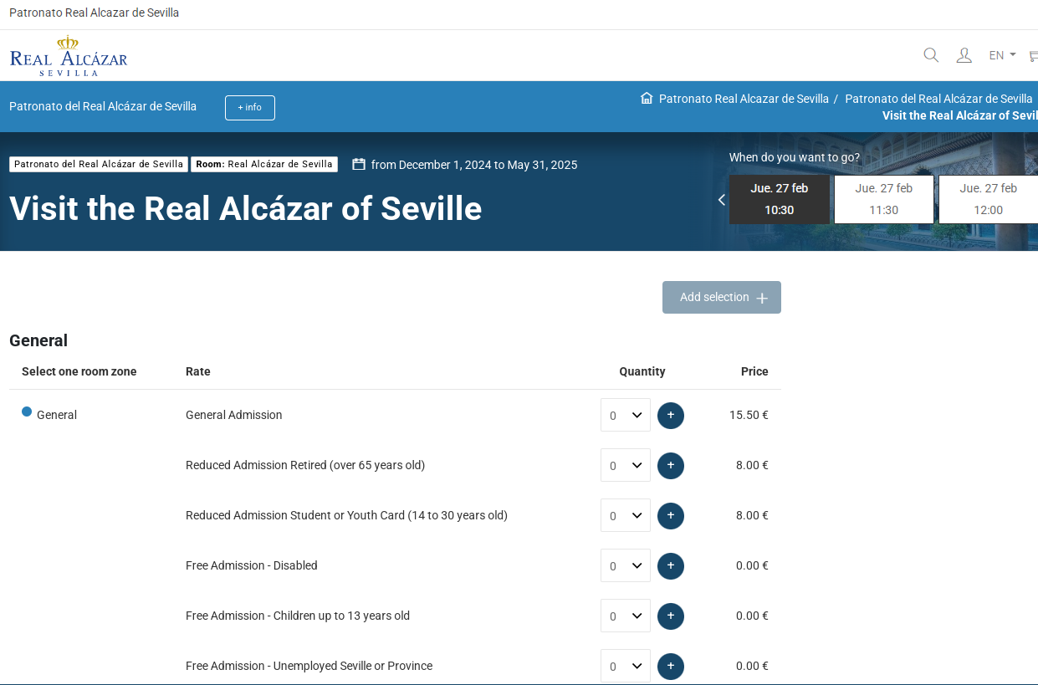Add one Children up to 13 ticket

pos(670,616)
